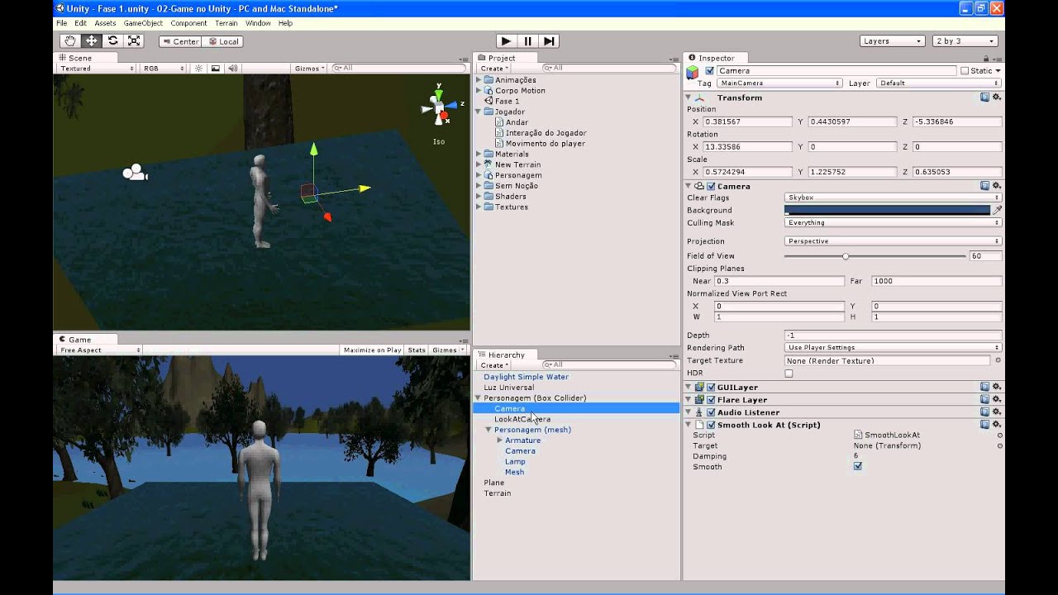Select the Move tool in toolbar

click(92, 41)
